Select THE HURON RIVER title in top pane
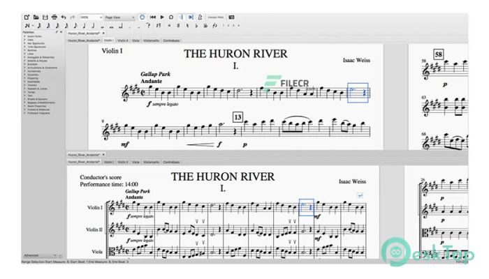The image size is (489, 279). 235,54
